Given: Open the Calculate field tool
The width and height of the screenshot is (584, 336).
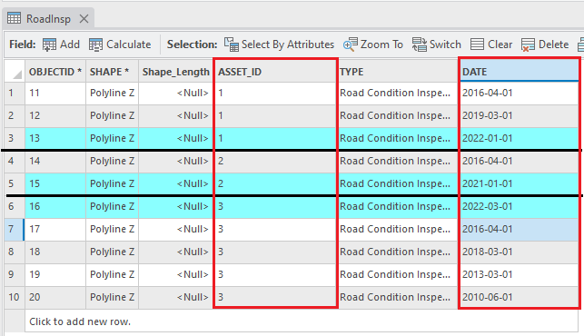Looking at the screenshot, I should point(120,44).
